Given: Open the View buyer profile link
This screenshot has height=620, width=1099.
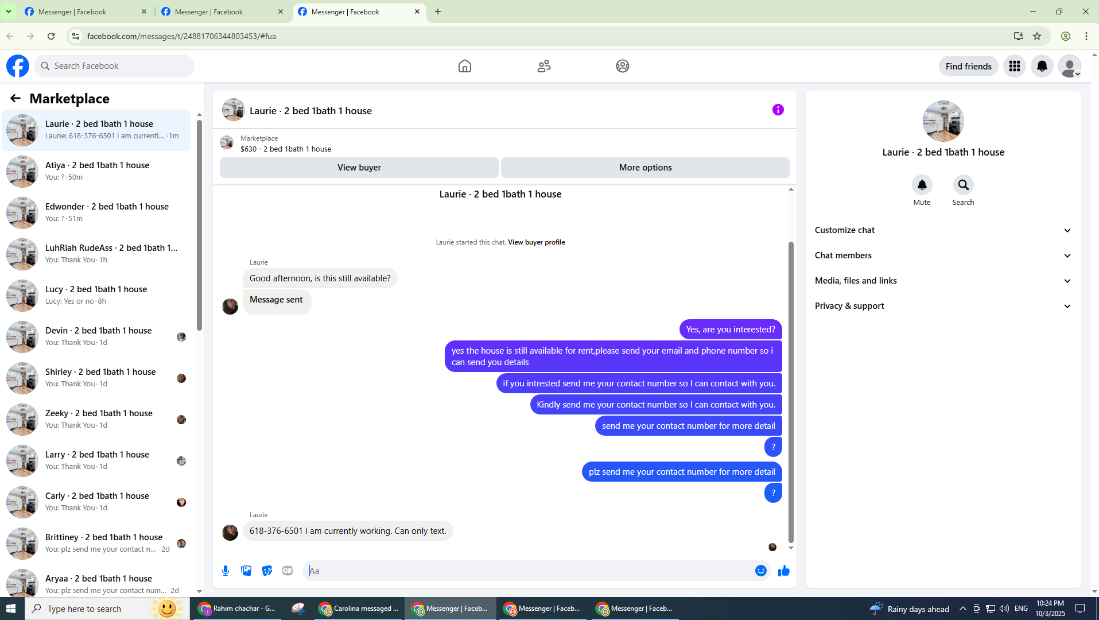Looking at the screenshot, I should (537, 242).
